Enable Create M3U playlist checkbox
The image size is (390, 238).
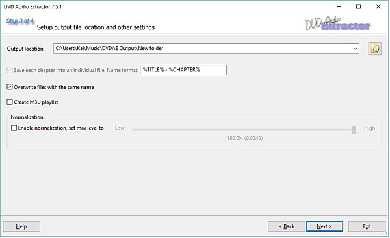point(10,102)
